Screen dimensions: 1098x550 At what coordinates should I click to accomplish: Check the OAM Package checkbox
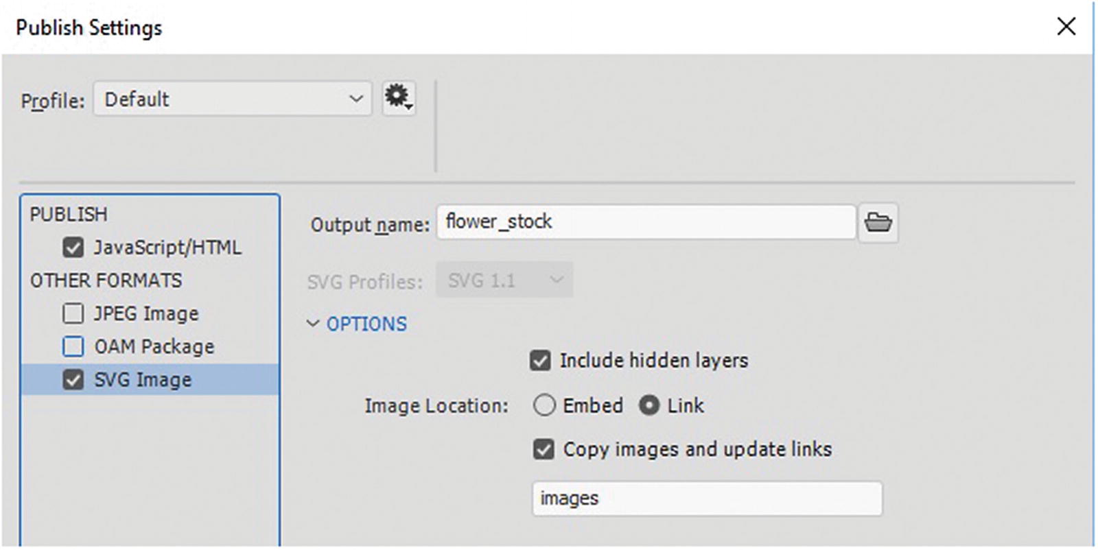pos(73,346)
